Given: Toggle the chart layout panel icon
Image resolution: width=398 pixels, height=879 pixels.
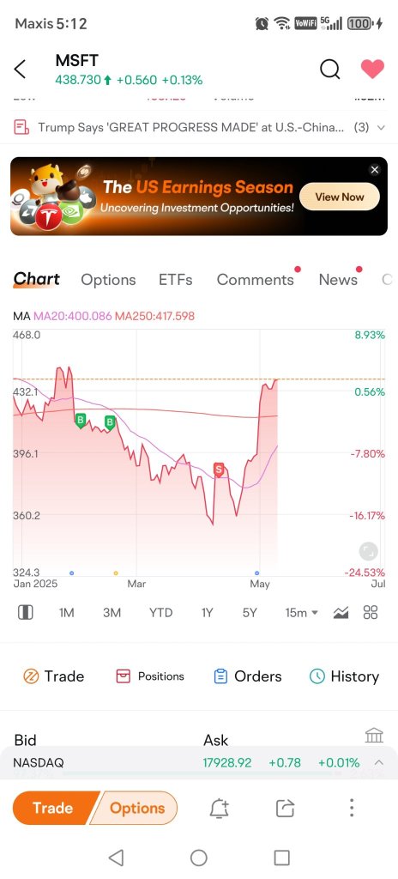Looking at the screenshot, I should 25,613.
